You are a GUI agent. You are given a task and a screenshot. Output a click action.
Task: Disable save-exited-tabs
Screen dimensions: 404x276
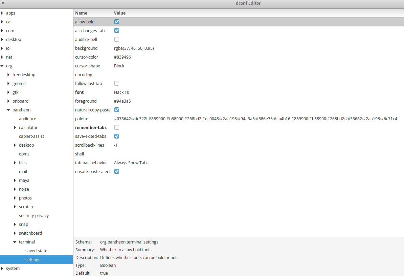(116, 136)
